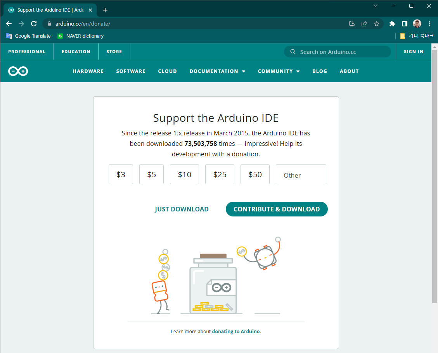Screen dimensions: 438x353
Task: Select the $25 donation amount
Action: click(220, 174)
